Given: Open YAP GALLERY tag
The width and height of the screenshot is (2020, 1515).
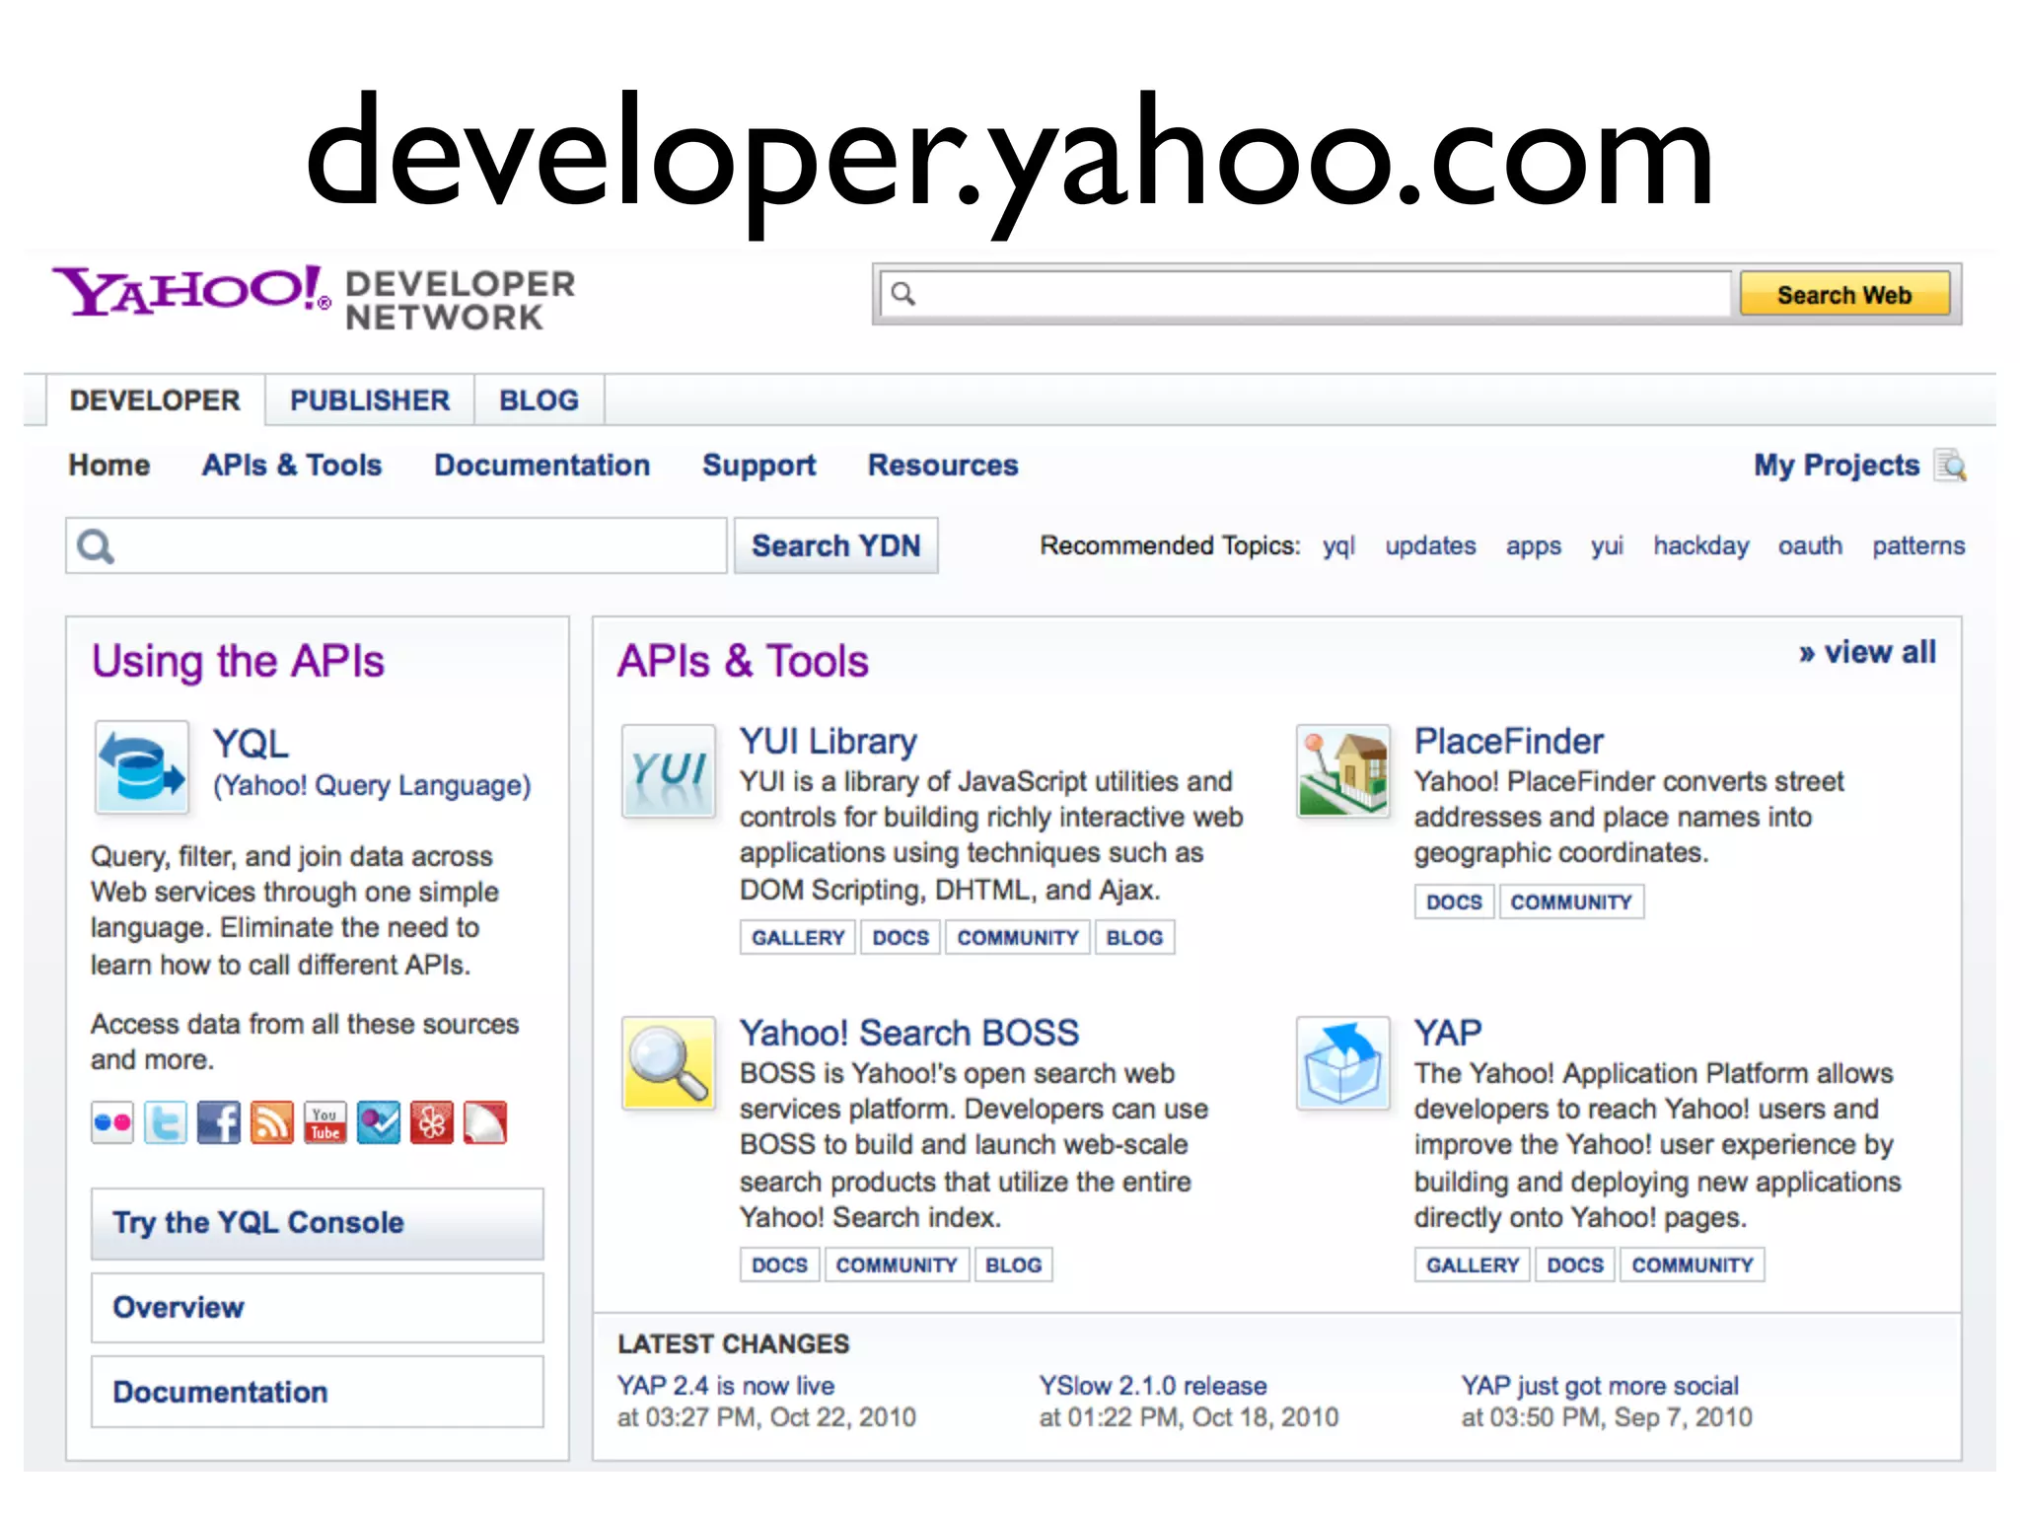Looking at the screenshot, I should (1473, 1264).
